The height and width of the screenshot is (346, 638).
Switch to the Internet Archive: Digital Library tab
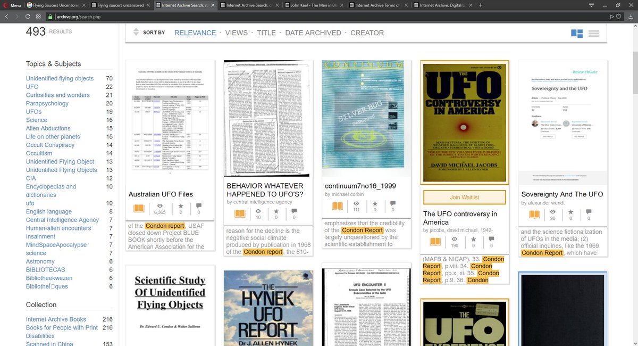pos(443,5)
